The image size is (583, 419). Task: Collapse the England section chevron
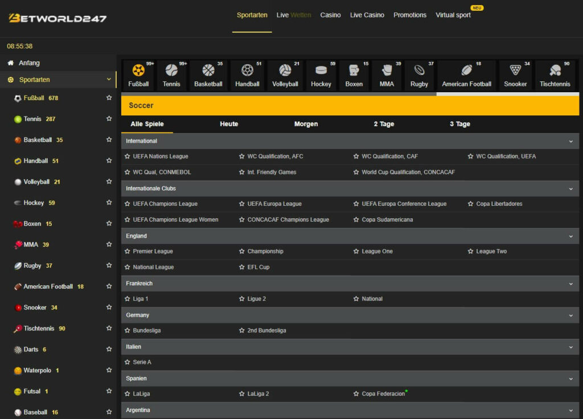point(570,237)
